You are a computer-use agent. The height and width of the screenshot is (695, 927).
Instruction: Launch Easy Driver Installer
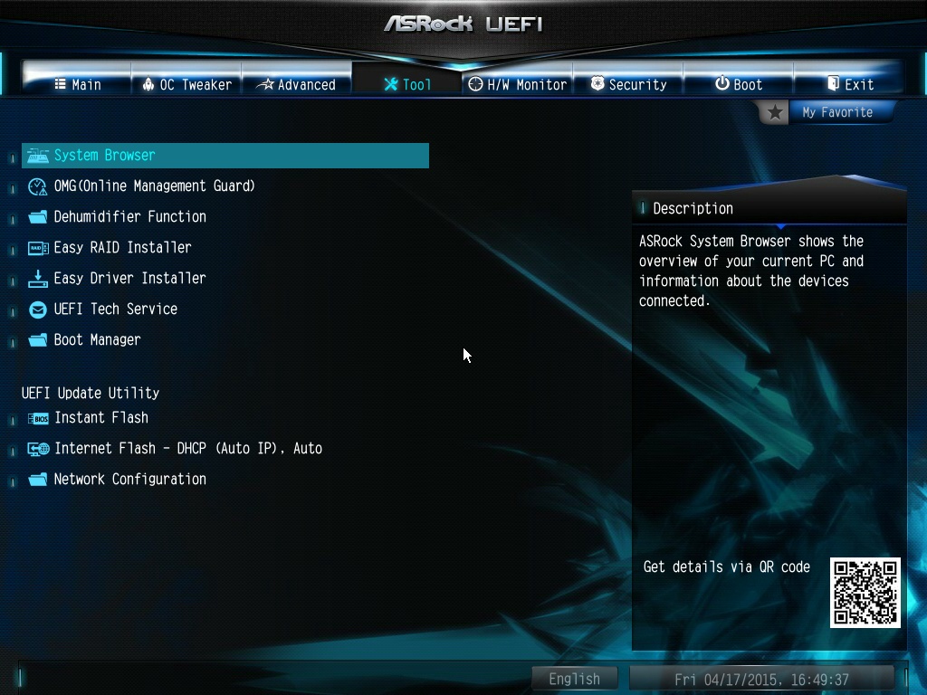click(129, 279)
